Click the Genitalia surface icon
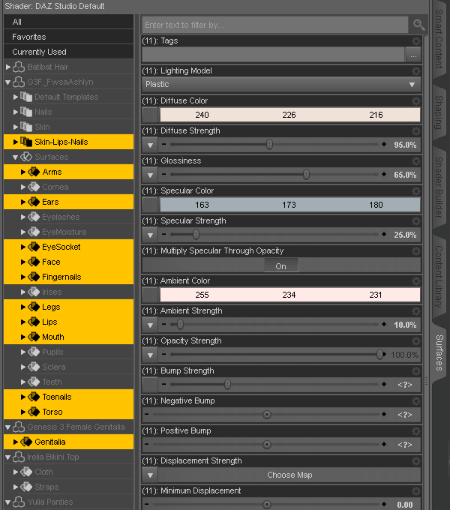This screenshot has height=510, width=450. coord(26,442)
